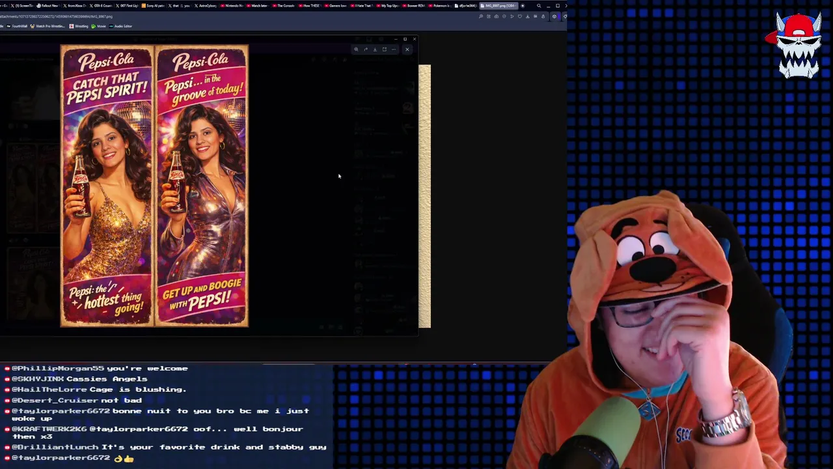Switch to the AstroCyborg browser tab
Screen dimensions: 833x469
pos(206,5)
